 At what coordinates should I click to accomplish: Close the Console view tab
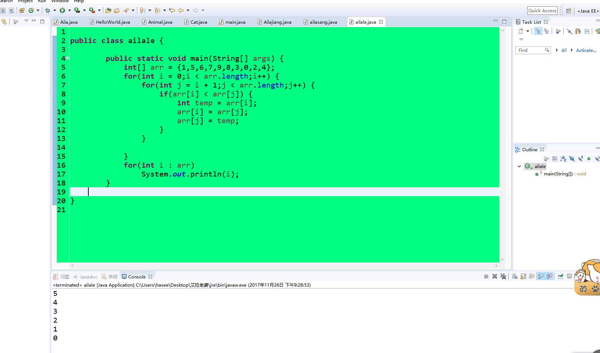(x=150, y=277)
